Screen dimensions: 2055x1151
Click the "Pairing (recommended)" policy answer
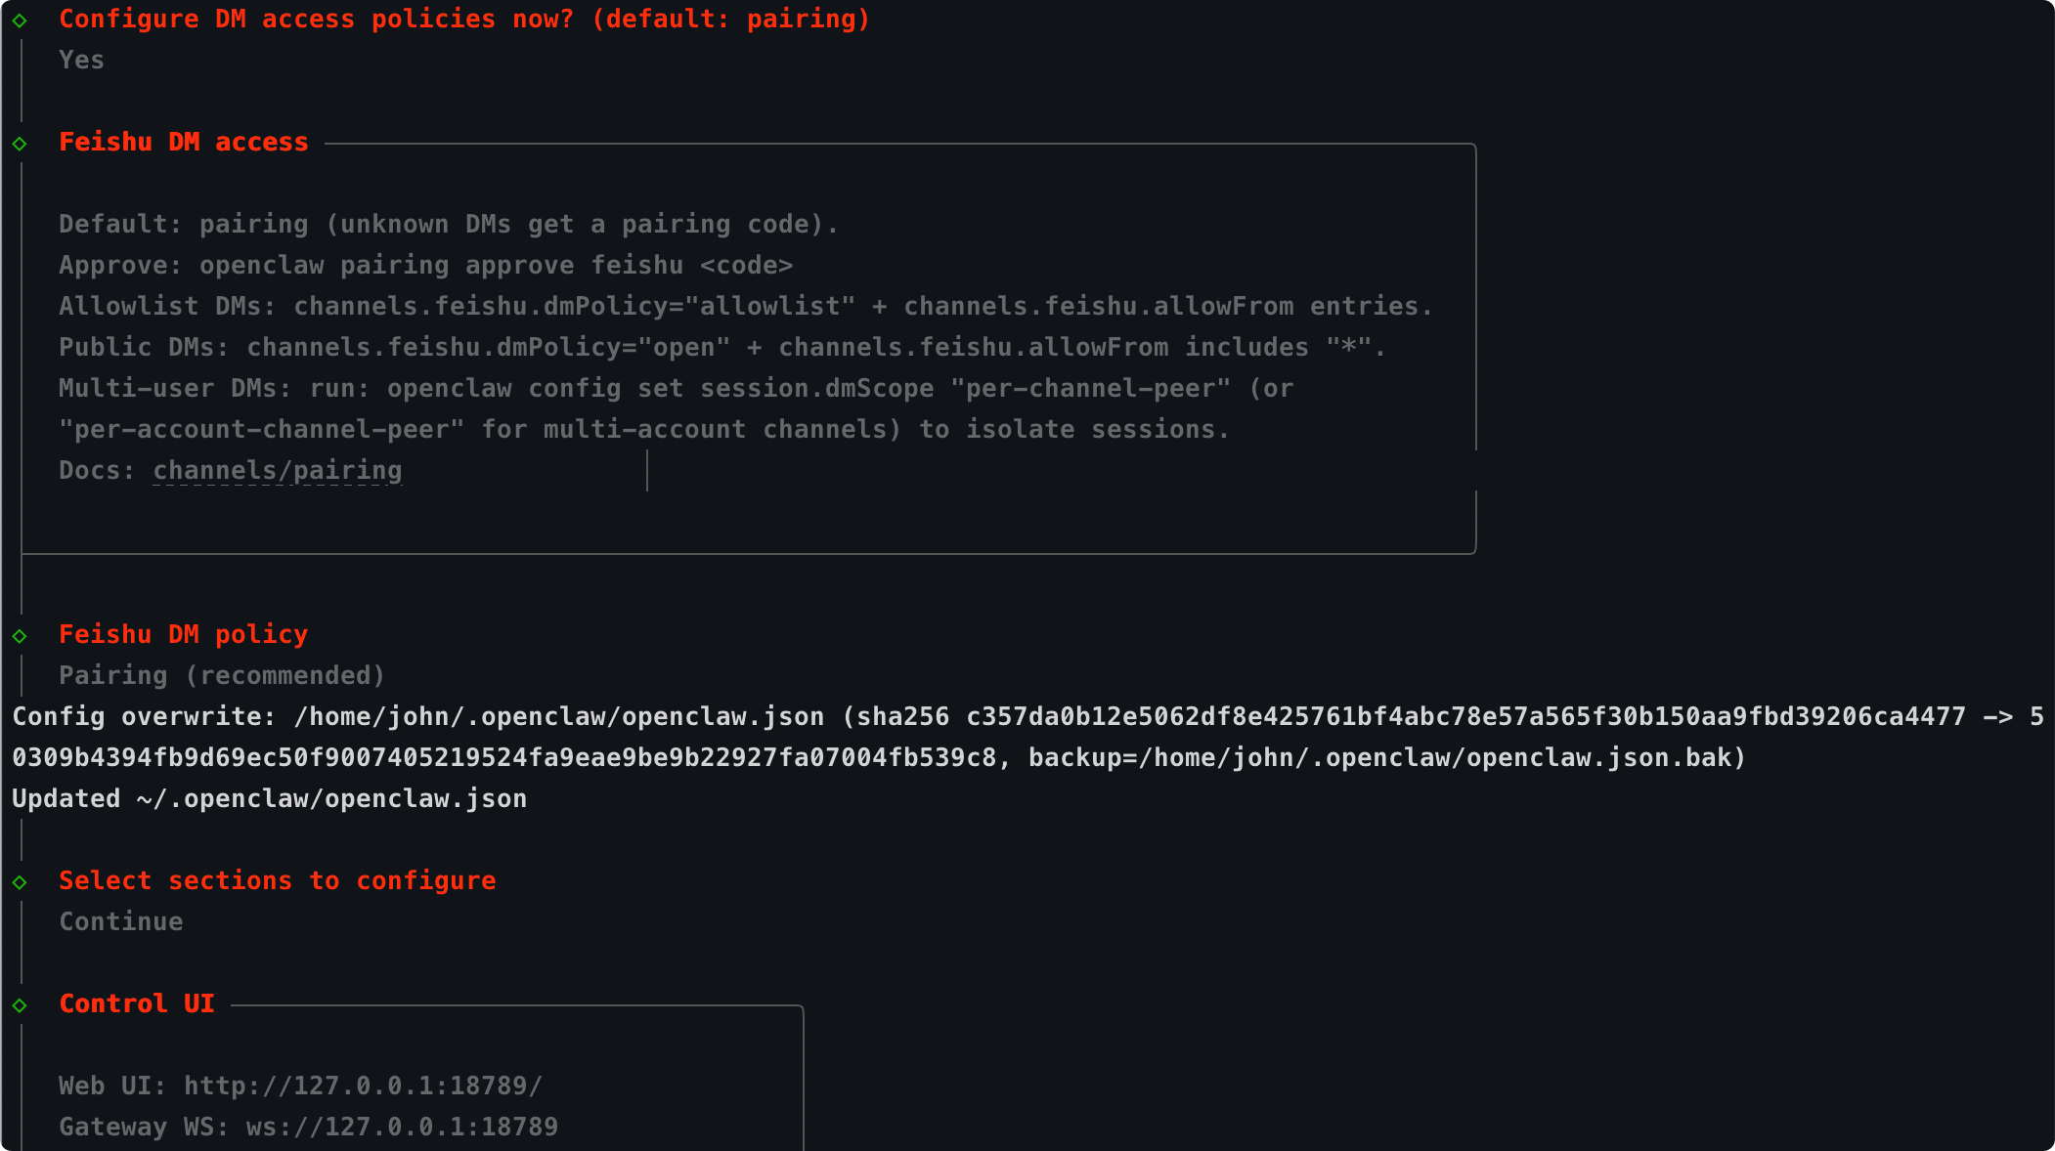point(222,676)
